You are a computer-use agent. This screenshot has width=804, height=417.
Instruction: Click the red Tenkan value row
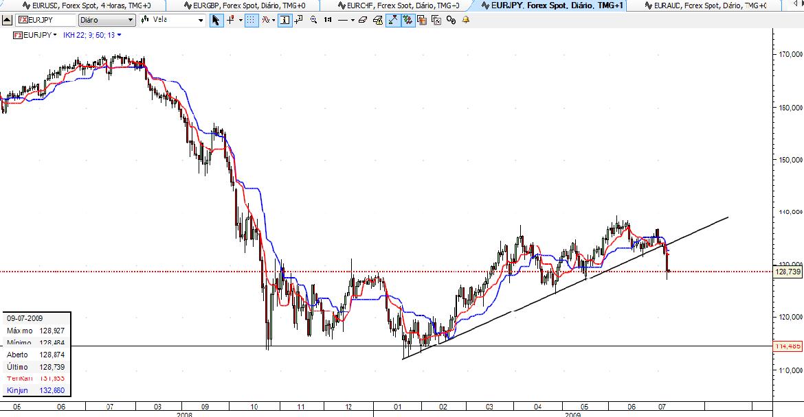[35, 379]
